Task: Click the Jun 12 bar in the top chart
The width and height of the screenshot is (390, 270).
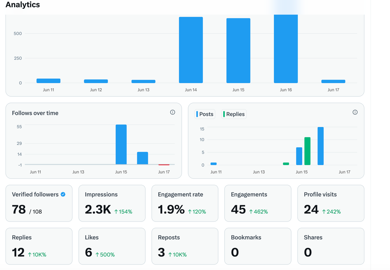Action: pos(96,81)
